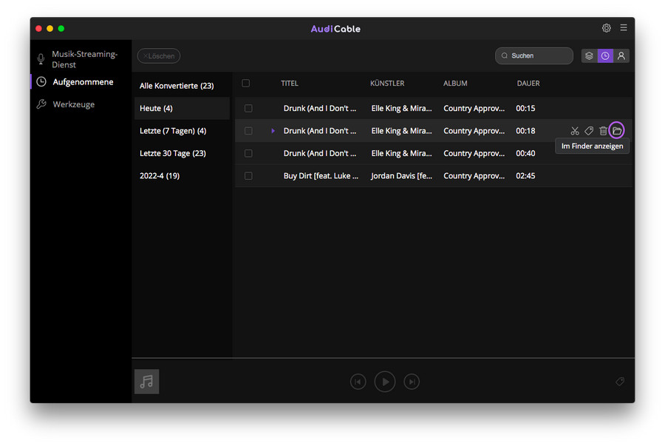The width and height of the screenshot is (665, 446).
Task: Click the tag edit icon in the 00:18 row
Action: (589, 131)
